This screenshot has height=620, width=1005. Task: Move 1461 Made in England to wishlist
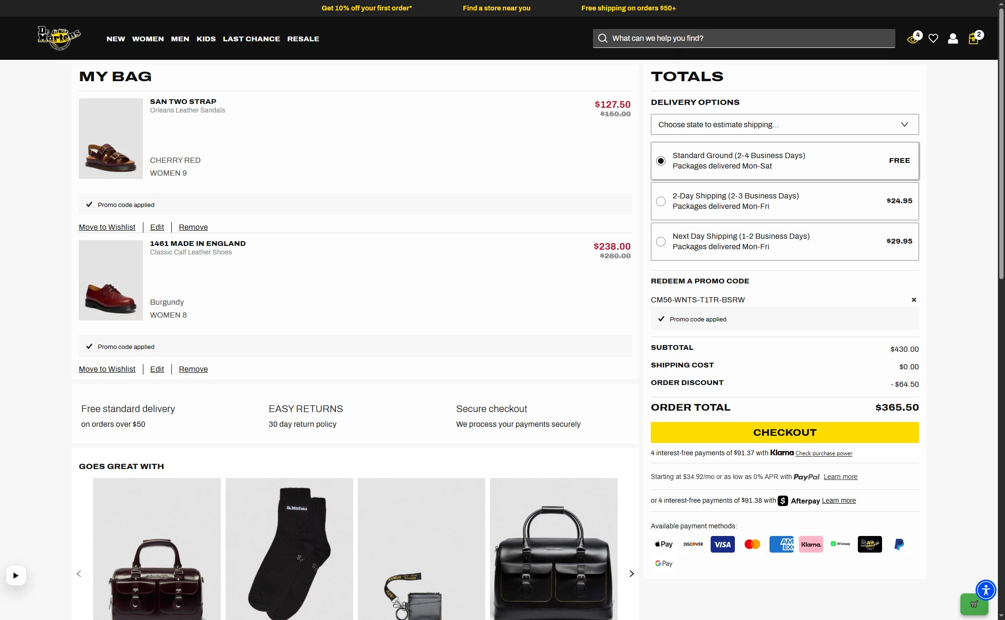click(x=107, y=369)
